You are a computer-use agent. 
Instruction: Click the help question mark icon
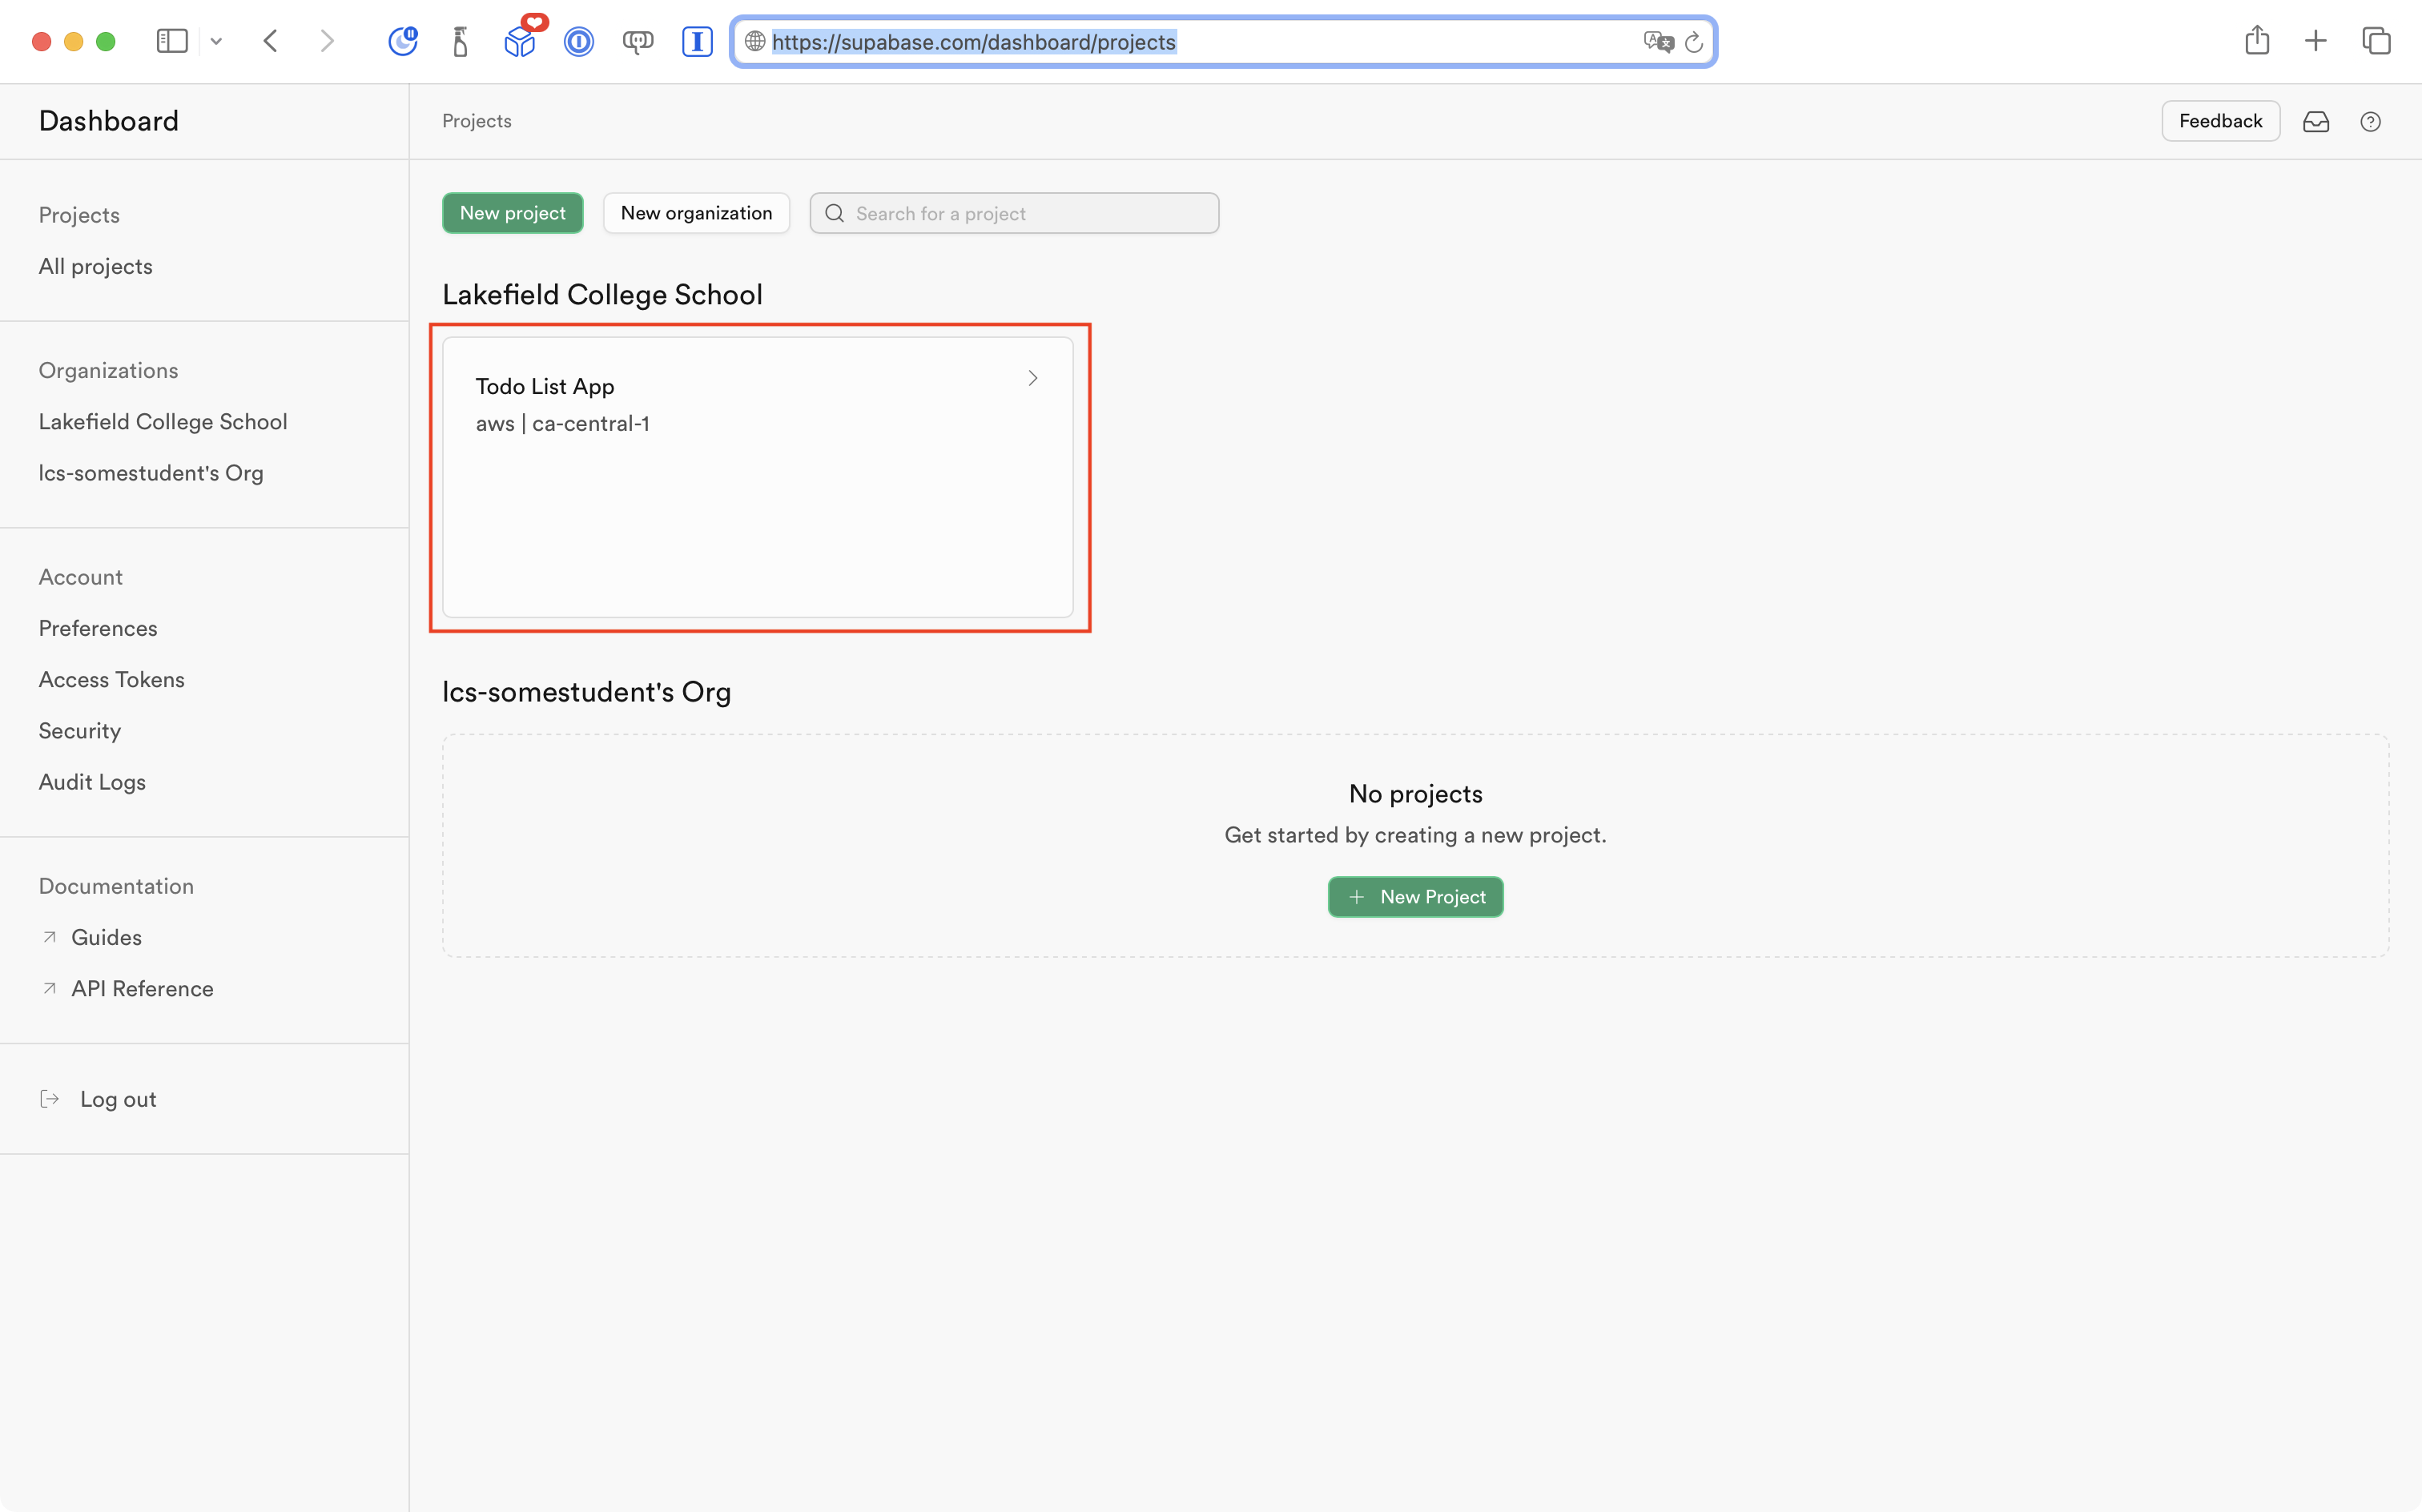click(2370, 121)
